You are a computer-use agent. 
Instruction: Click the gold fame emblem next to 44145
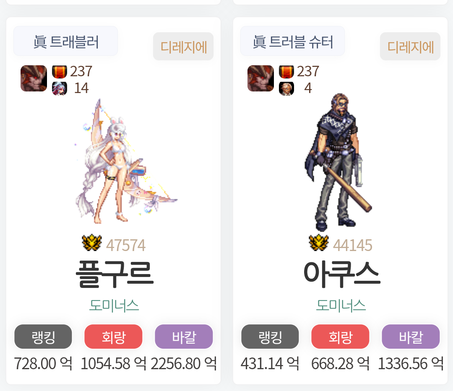click(x=319, y=243)
